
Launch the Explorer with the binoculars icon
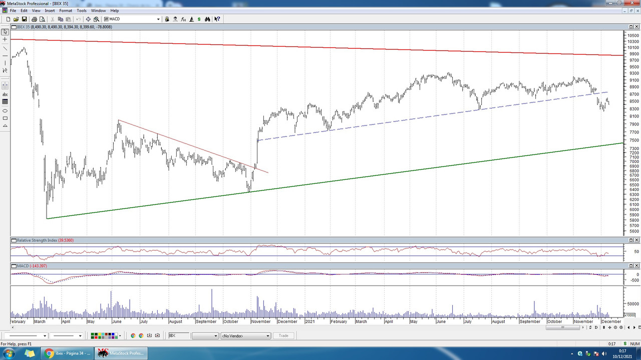207,19
